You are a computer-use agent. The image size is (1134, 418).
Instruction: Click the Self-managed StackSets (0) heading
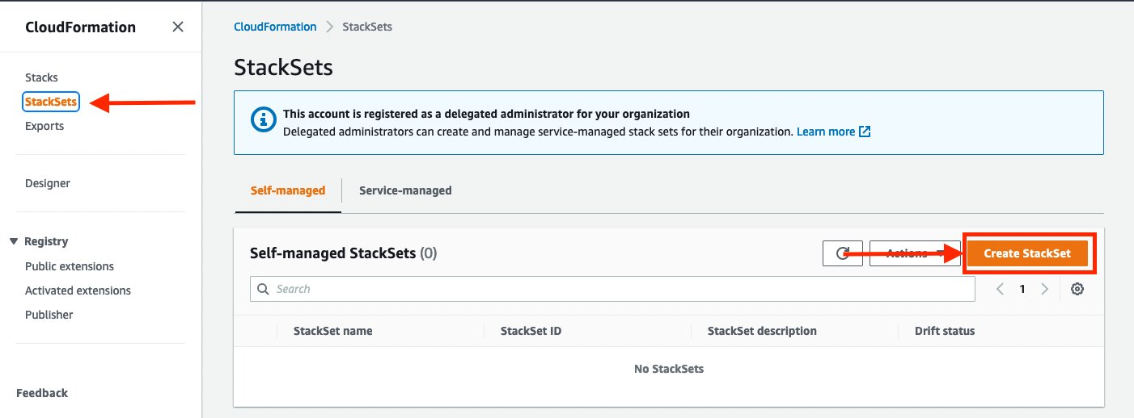pos(344,253)
